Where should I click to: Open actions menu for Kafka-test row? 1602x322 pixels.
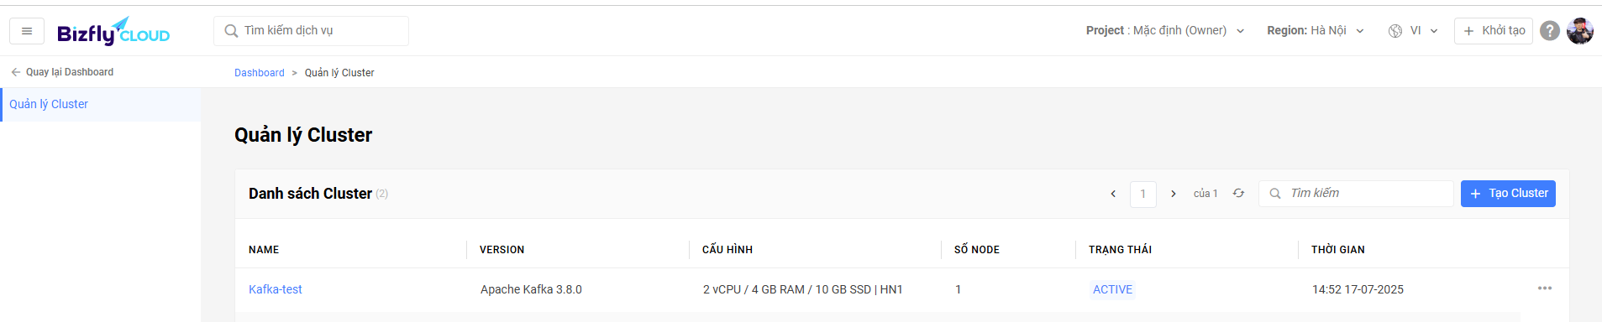point(1545,288)
